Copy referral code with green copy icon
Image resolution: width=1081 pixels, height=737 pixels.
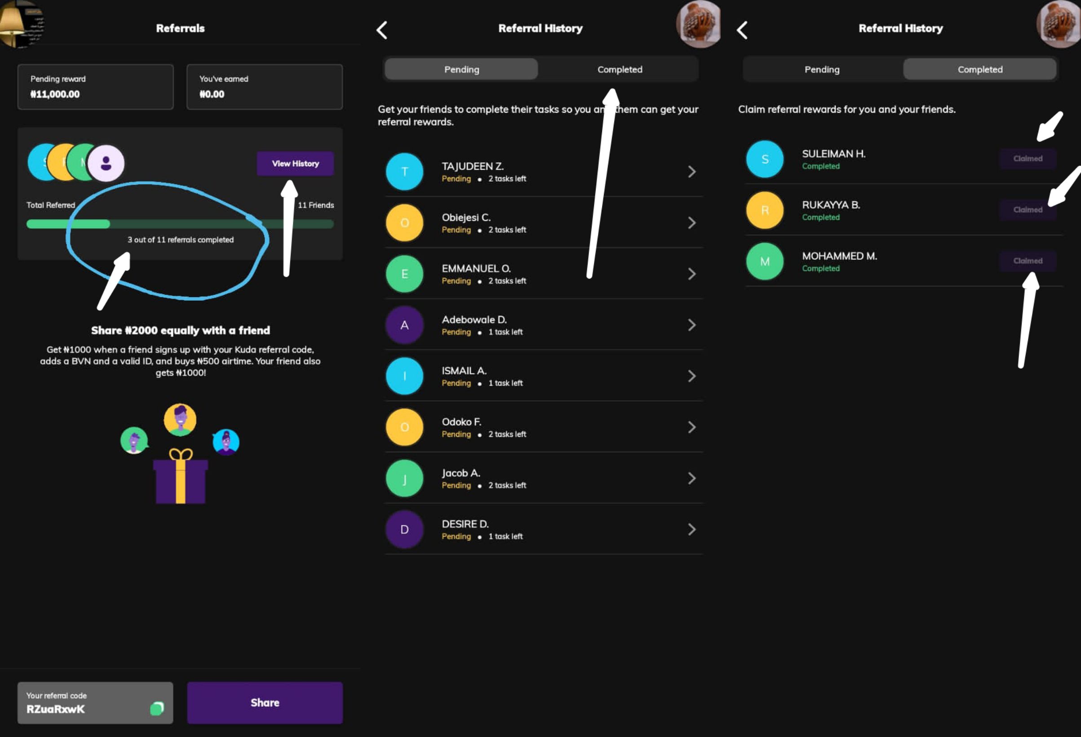pyautogui.click(x=157, y=708)
